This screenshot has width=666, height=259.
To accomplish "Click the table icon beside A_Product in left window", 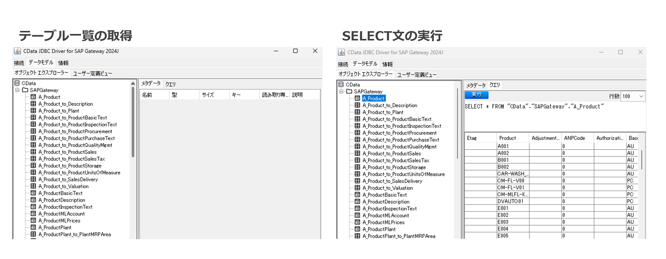I will [33, 97].
